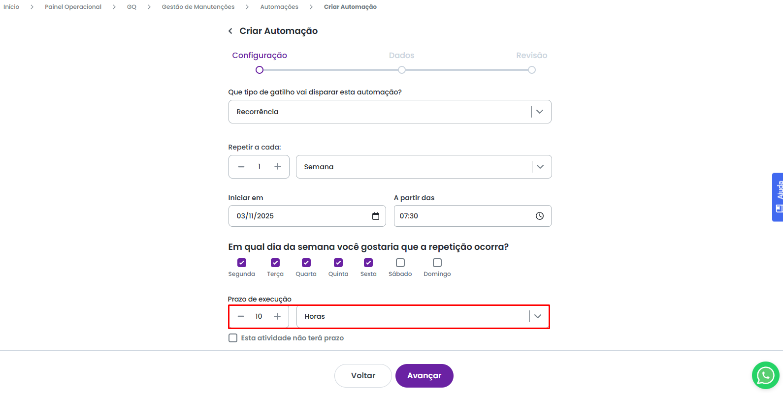
Task: Enable the Sábado checkbox
Action: pos(400,263)
